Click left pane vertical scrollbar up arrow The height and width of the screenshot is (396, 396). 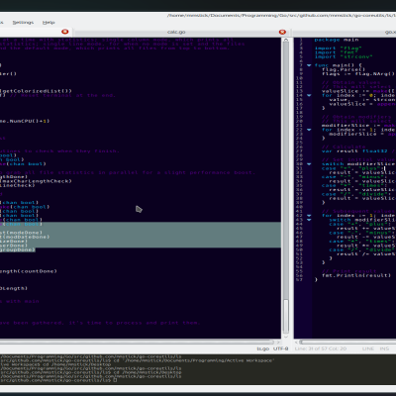[286, 40]
